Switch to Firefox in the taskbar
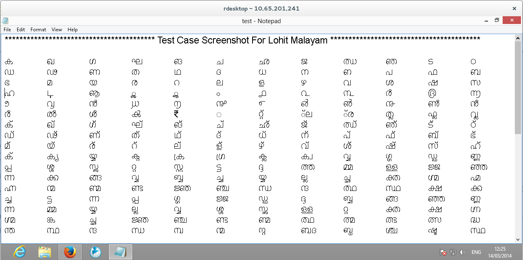The width and height of the screenshot is (523, 260). point(70,252)
